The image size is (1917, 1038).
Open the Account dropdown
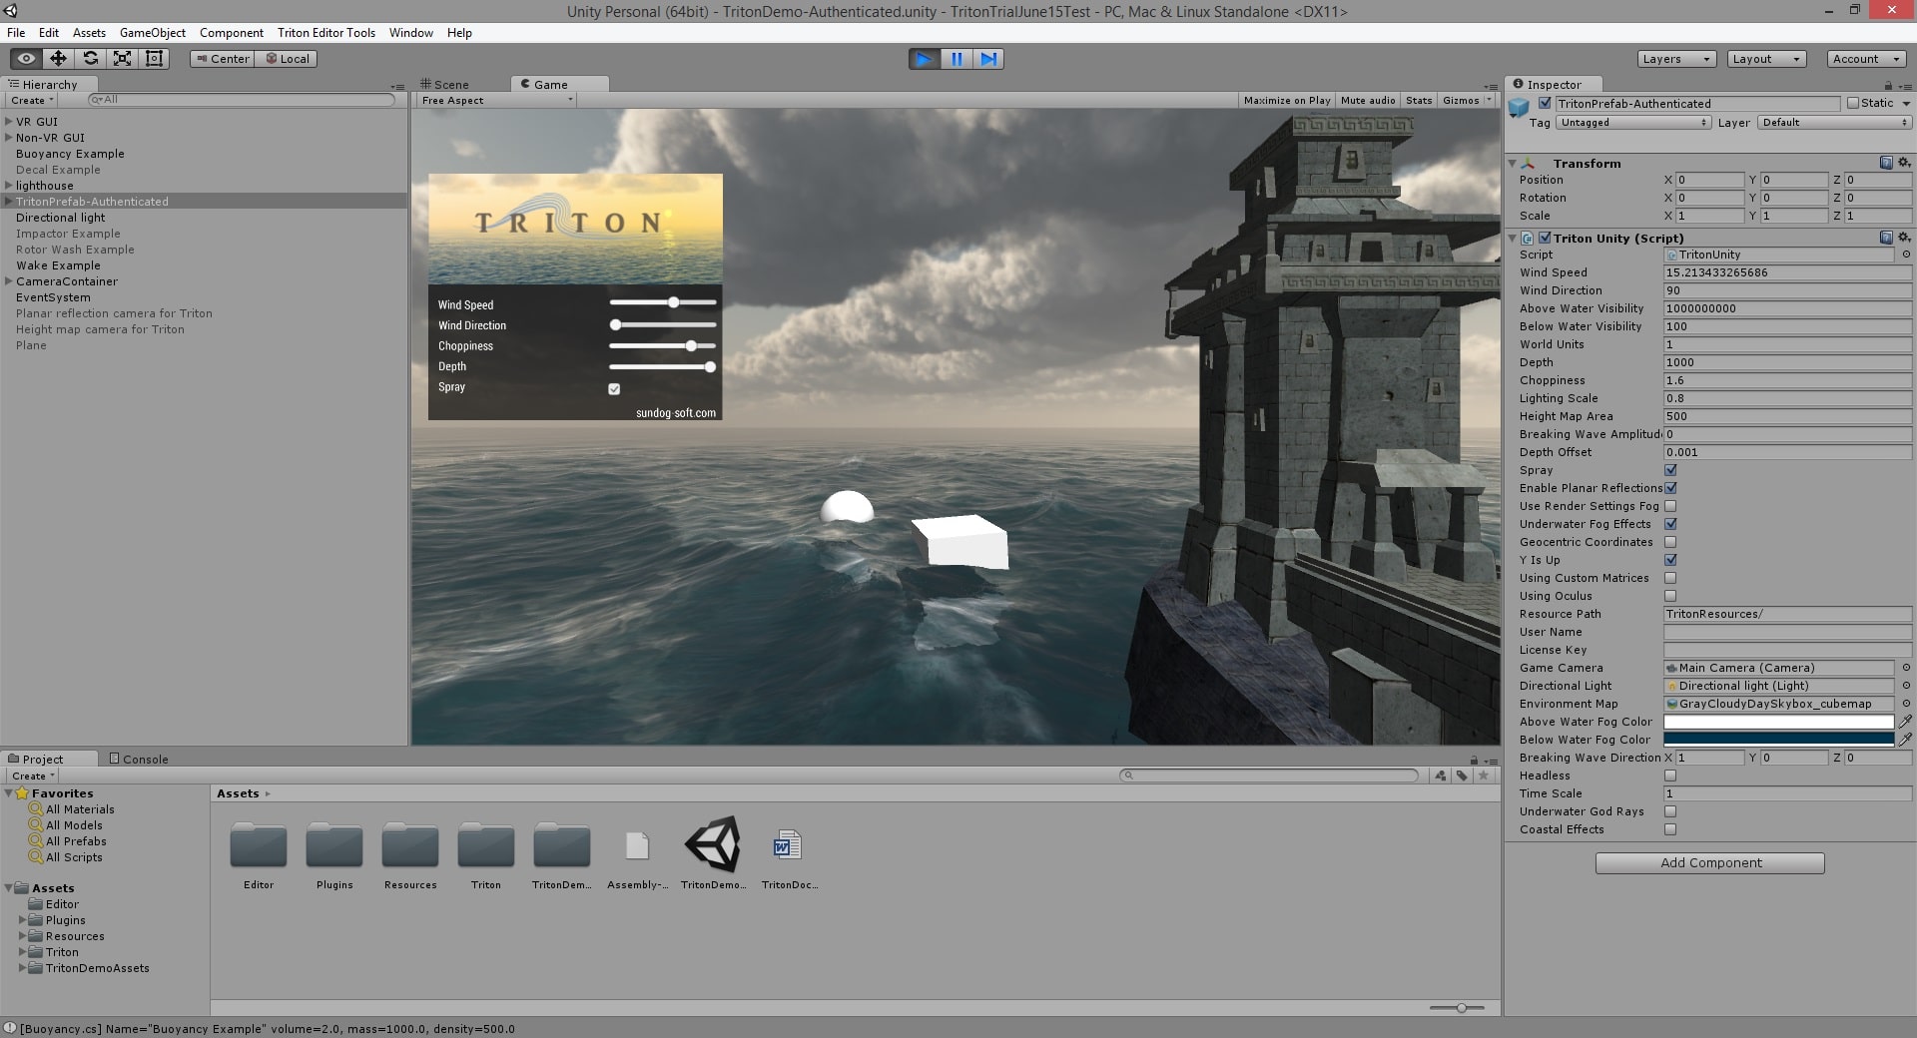point(1865,59)
